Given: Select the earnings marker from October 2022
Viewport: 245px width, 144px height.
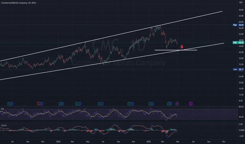Looking at the screenshot, I should coord(129,104).
